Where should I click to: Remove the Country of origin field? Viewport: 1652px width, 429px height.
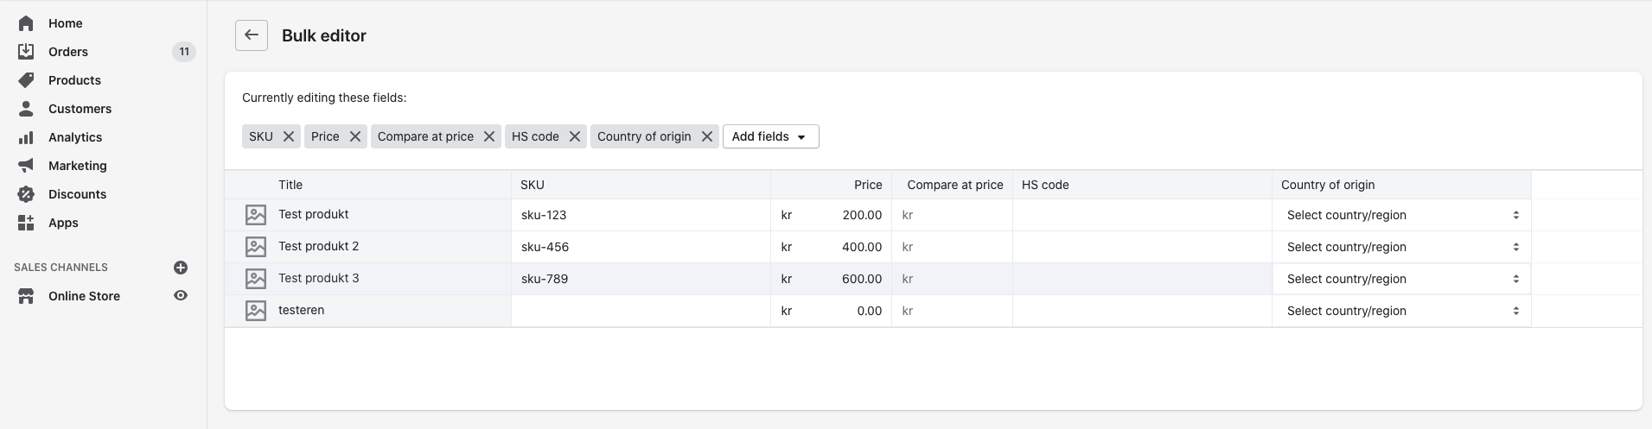707,136
